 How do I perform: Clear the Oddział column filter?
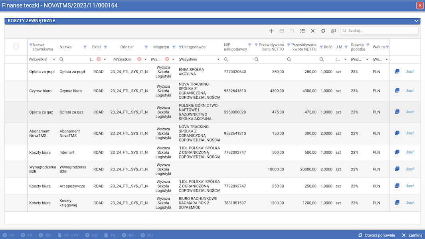[139, 59]
